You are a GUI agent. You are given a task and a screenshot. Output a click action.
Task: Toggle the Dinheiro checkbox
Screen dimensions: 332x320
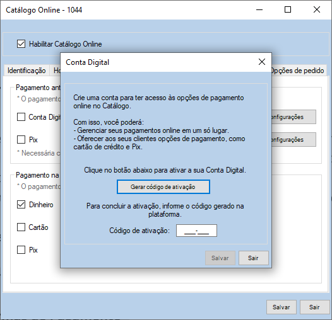[21, 205]
